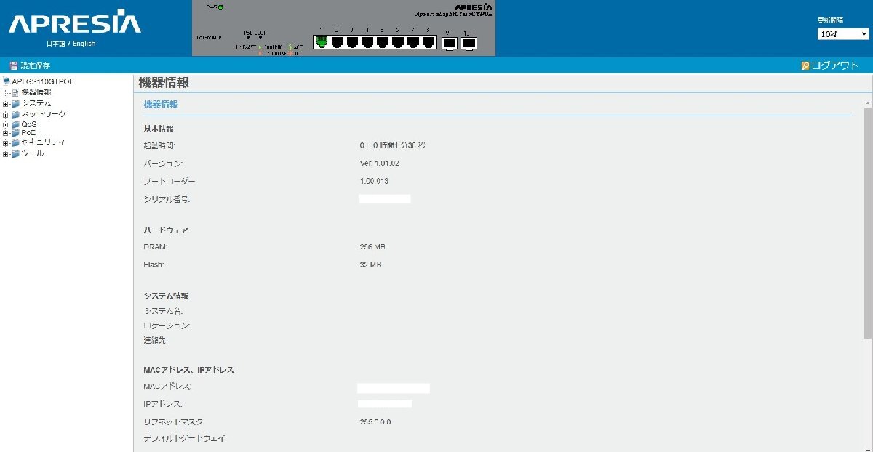Click the MACアドレス: field label
This screenshot has width=873, height=452.
168,386
